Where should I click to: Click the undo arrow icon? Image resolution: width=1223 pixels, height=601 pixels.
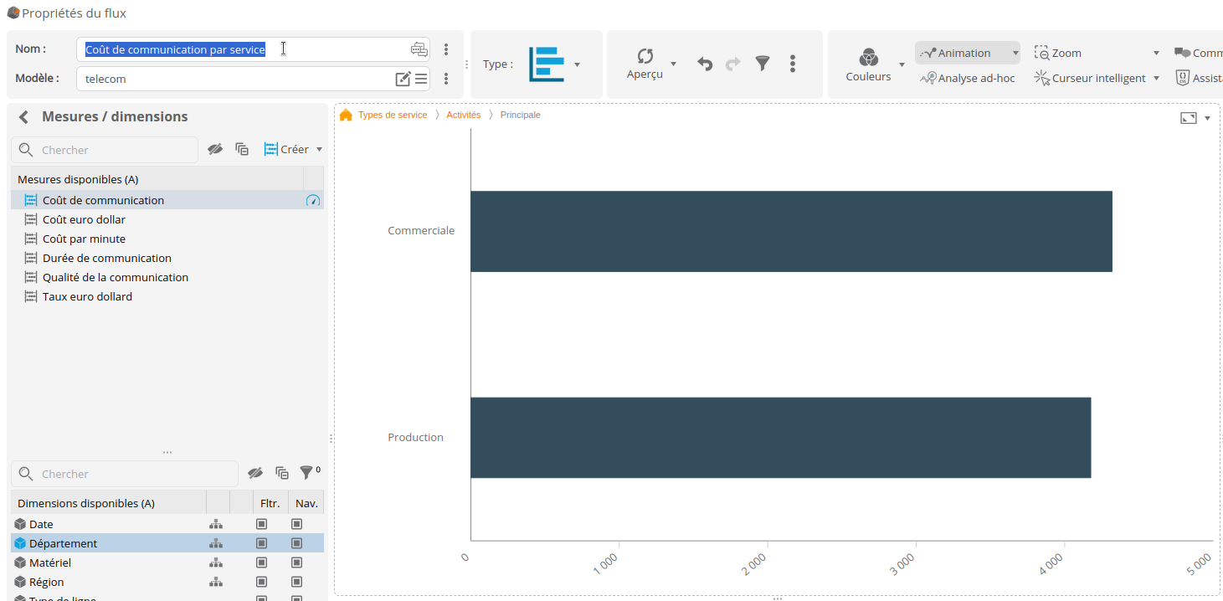pos(705,64)
